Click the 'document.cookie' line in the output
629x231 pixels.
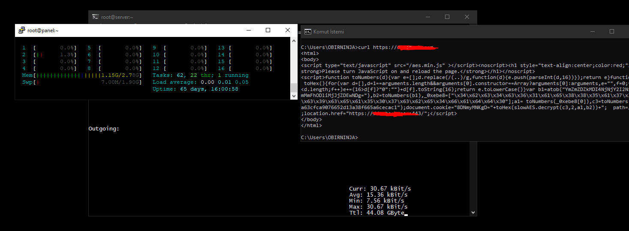465,107
